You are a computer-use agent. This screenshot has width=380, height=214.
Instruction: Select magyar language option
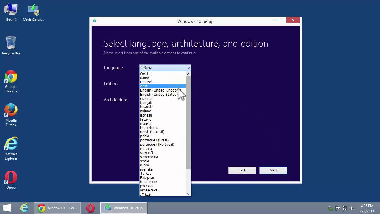(163, 123)
